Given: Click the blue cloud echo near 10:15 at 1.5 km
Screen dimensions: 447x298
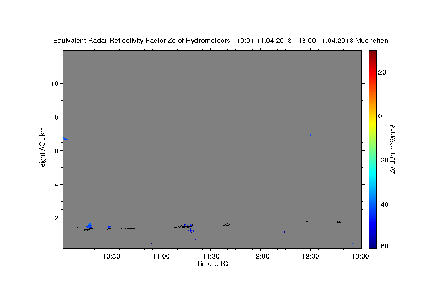Looking at the screenshot, I should click(x=89, y=226).
